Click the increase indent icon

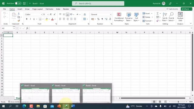tap(75, 19)
